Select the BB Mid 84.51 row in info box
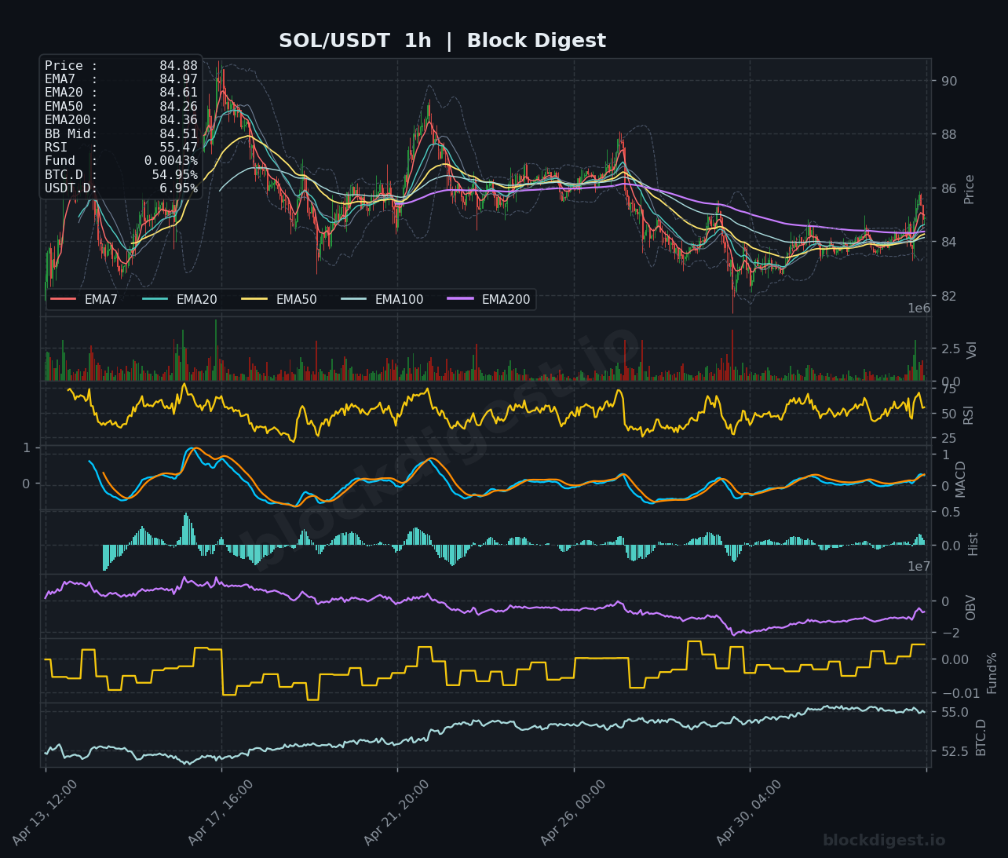The image size is (1008, 858). point(121,134)
